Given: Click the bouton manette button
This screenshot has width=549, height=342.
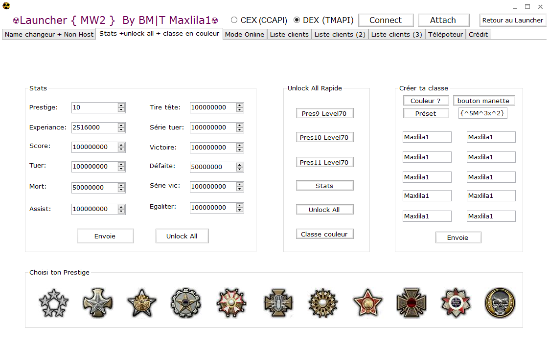Looking at the screenshot, I should point(483,101).
